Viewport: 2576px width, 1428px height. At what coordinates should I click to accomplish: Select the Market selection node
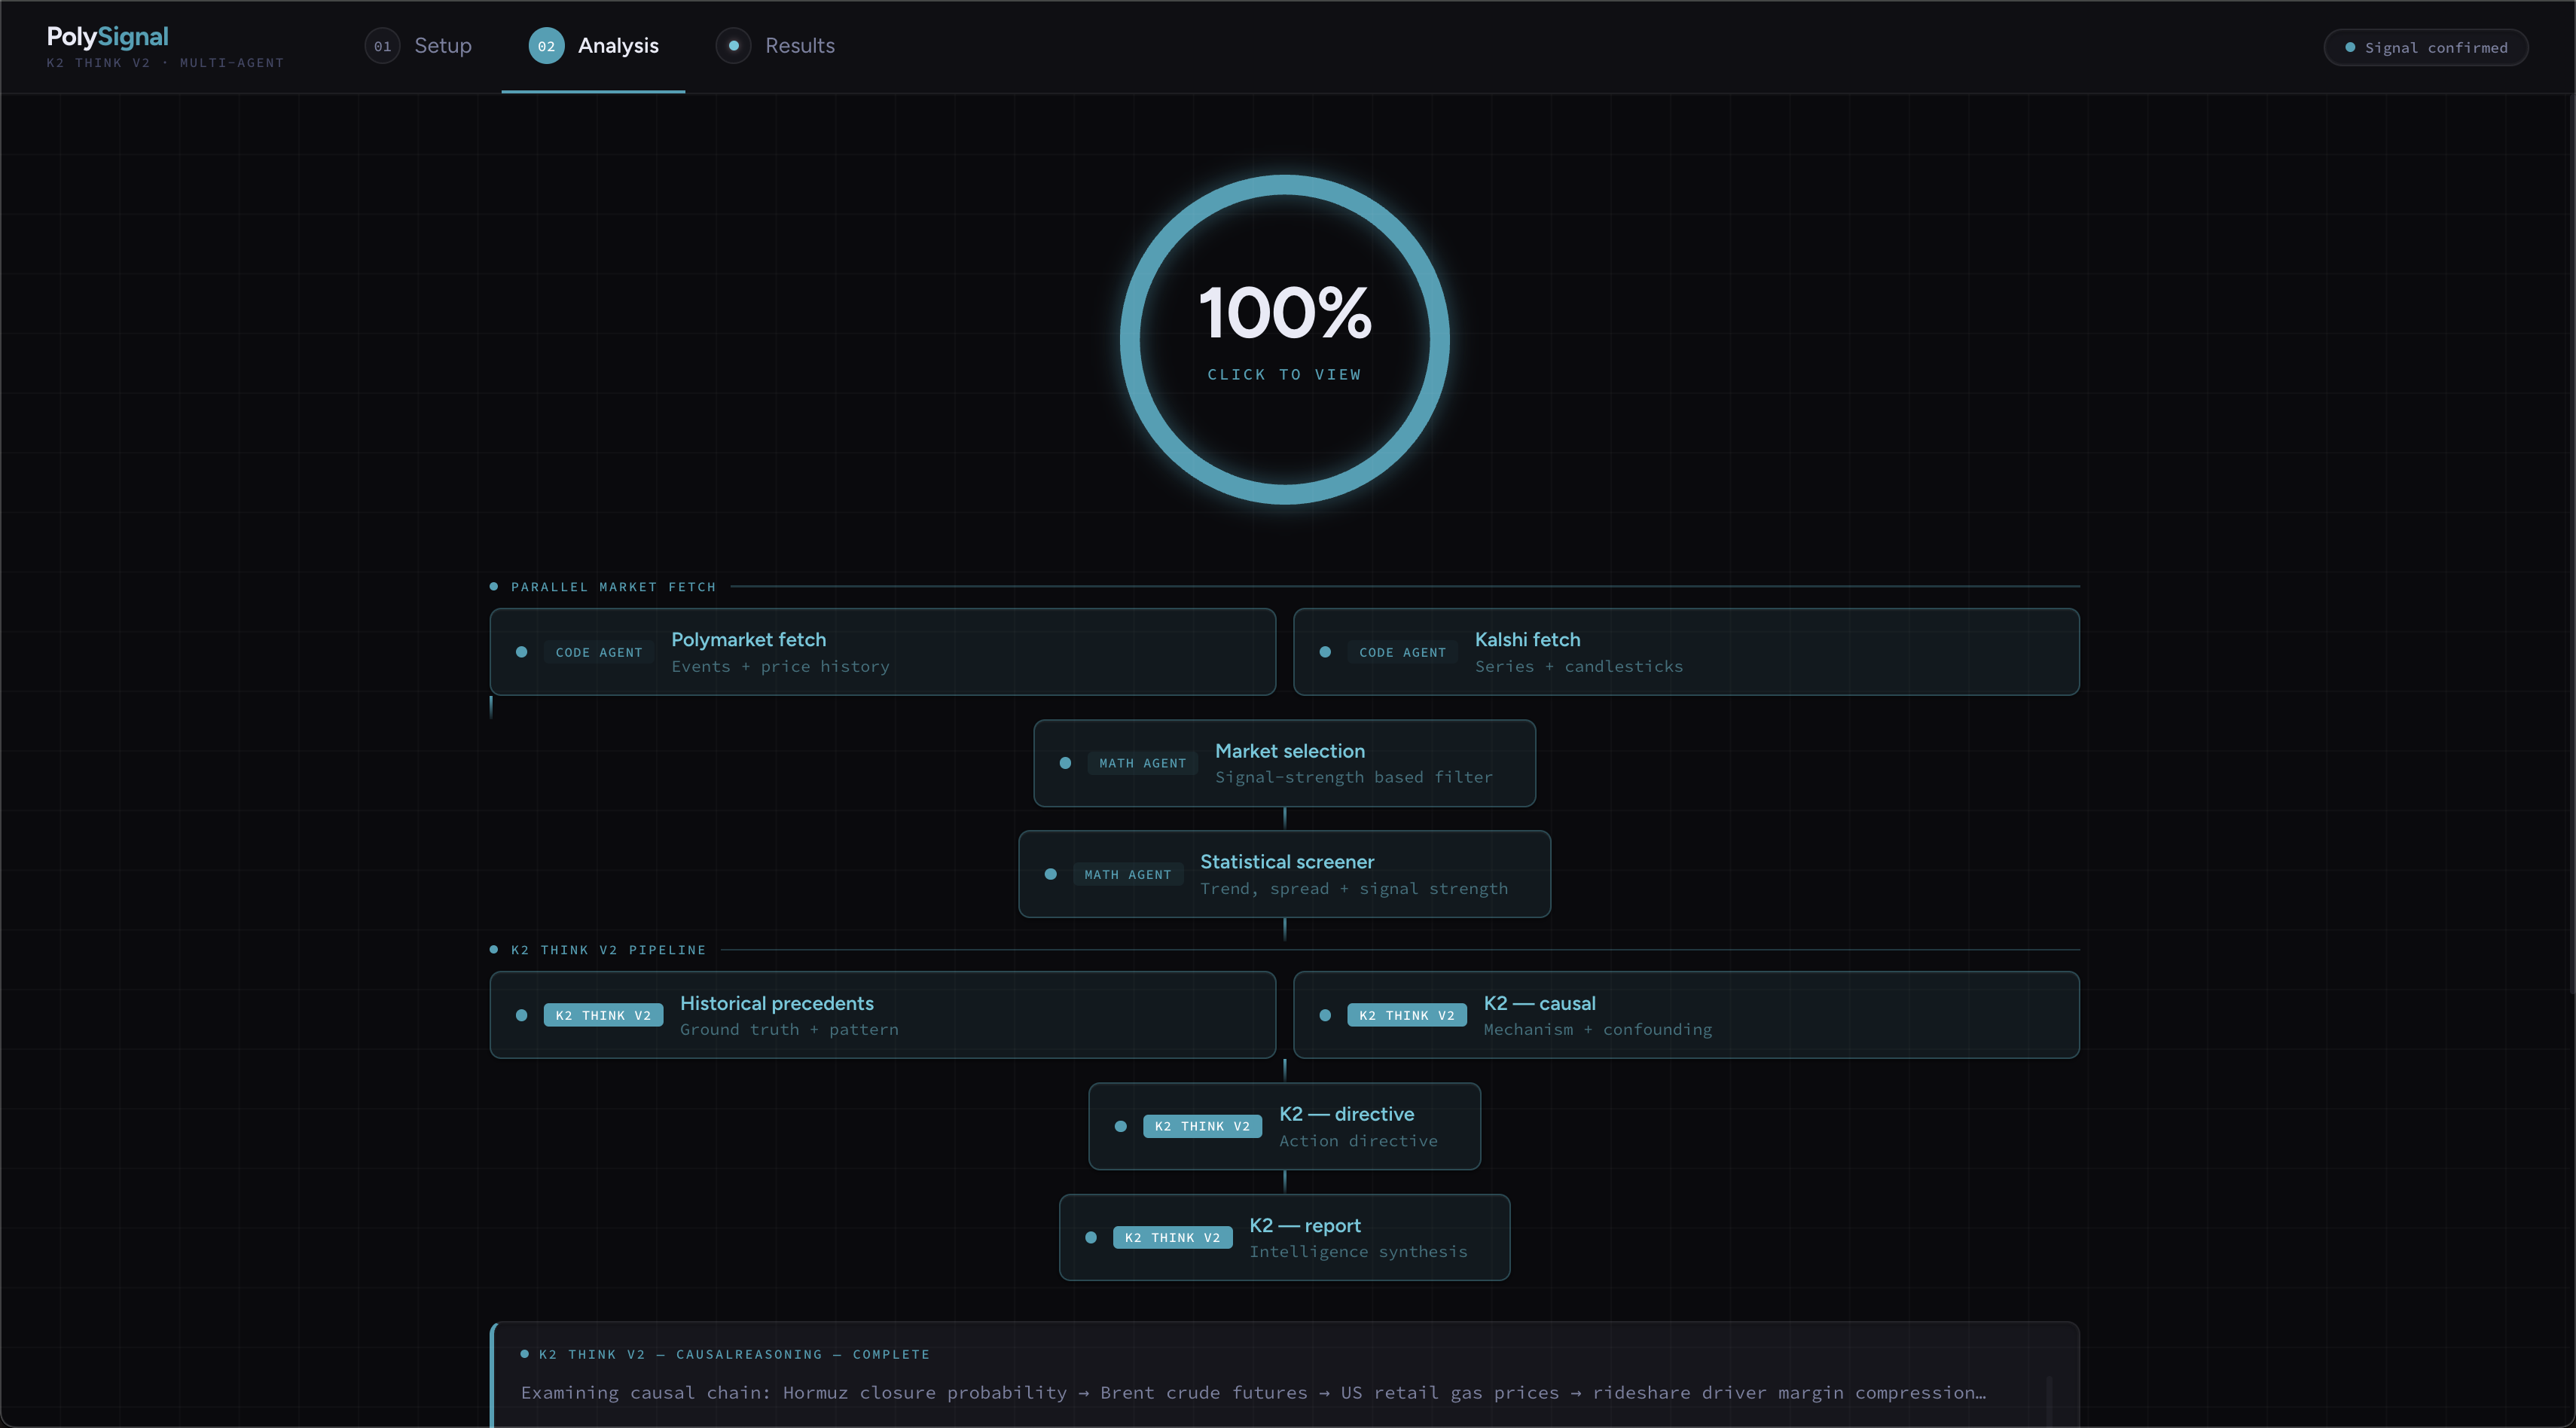click(x=1284, y=763)
